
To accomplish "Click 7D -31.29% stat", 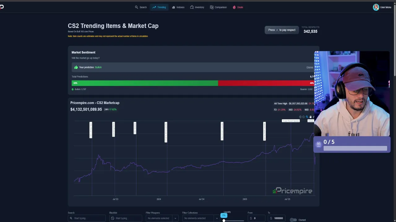I will (279, 110).
